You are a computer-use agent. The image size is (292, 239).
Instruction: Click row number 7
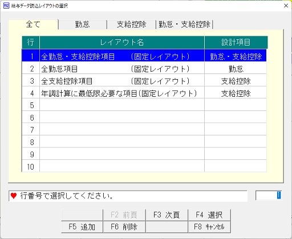click(x=31, y=130)
